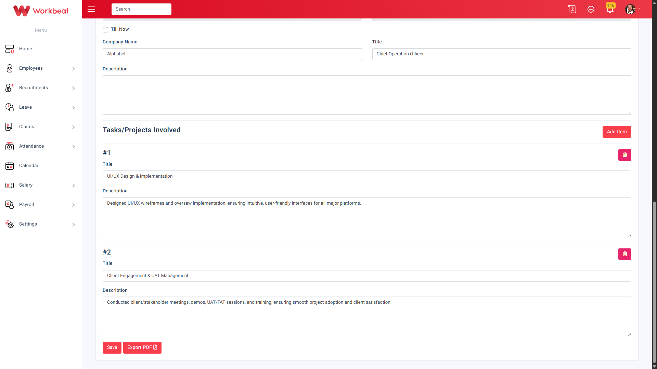Viewport: 657px width, 369px height.
Task: Expand the Settings submenu chevron
Action: [x=73, y=224]
